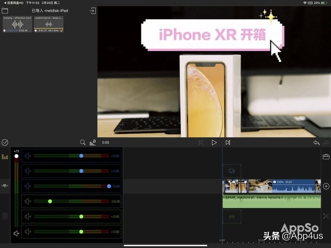Tap the 12dB level readout

click(116, 186)
